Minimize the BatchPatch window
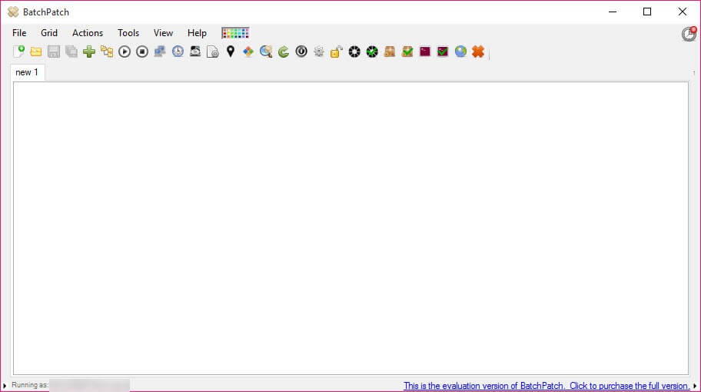The height and width of the screenshot is (392, 701). pyautogui.click(x=613, y=12)
